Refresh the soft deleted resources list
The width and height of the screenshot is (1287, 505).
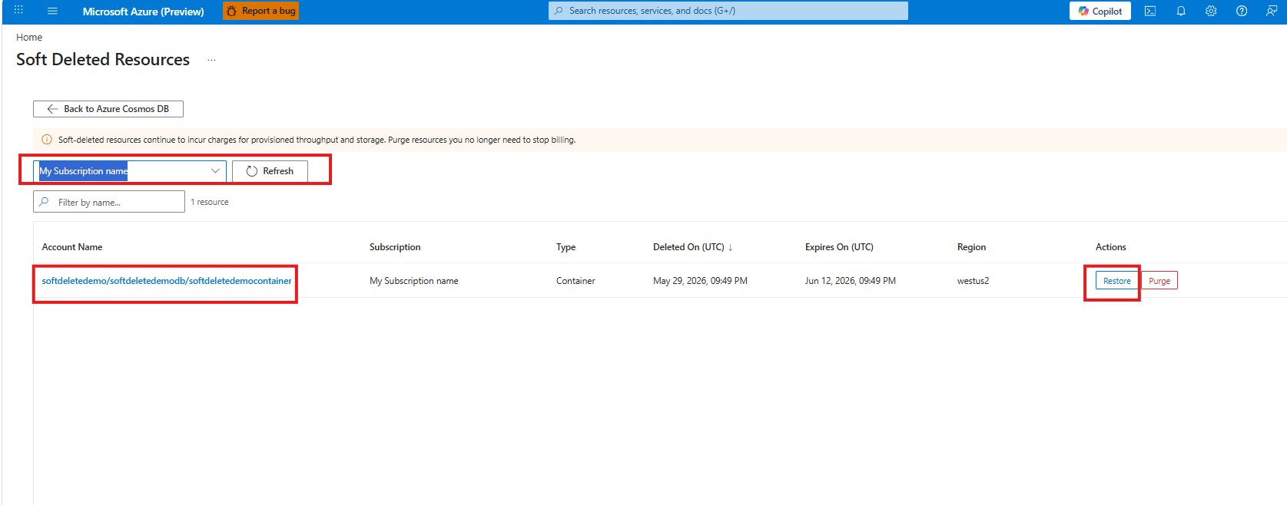(x=270, y=171)
